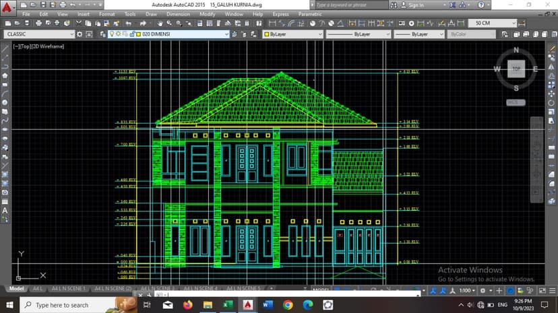Open the status bar customization hamburger button

(x=552, y=291)
